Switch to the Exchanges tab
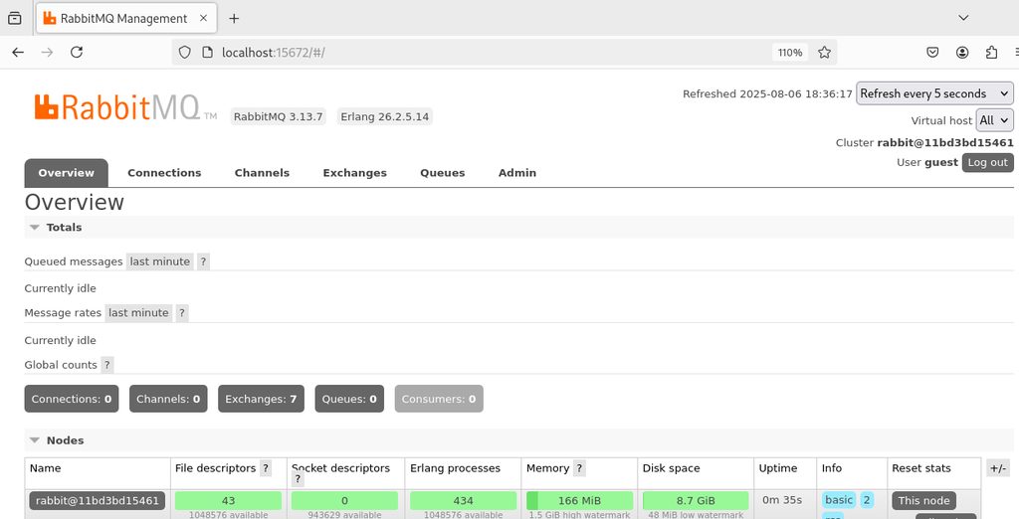 pos(355,173)
